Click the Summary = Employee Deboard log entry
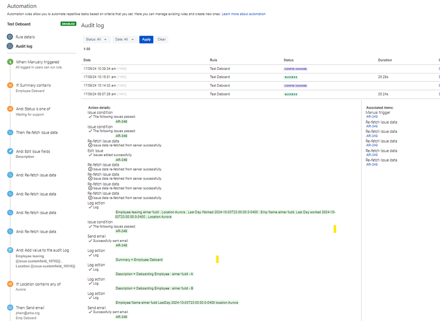 click(x=139, y=259)
